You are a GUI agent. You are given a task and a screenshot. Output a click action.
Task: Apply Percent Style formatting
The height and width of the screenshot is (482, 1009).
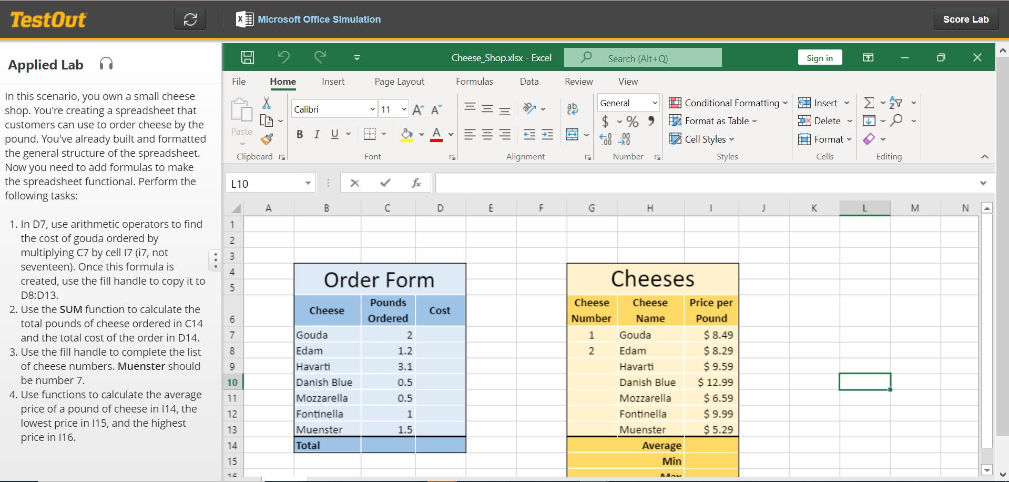click(632, 121)
